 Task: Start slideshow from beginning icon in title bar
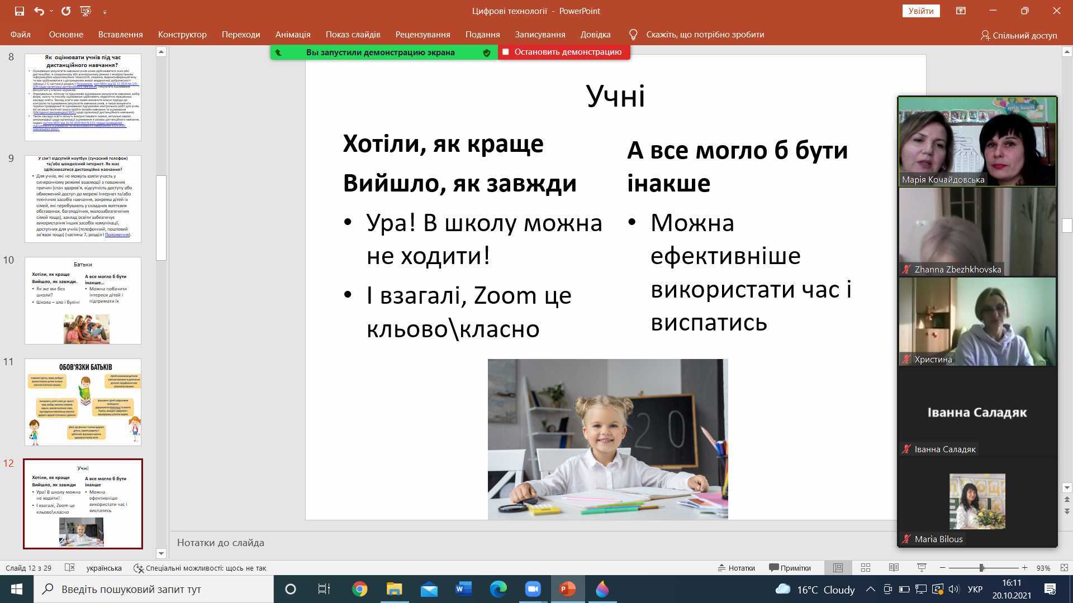[86, 11]
